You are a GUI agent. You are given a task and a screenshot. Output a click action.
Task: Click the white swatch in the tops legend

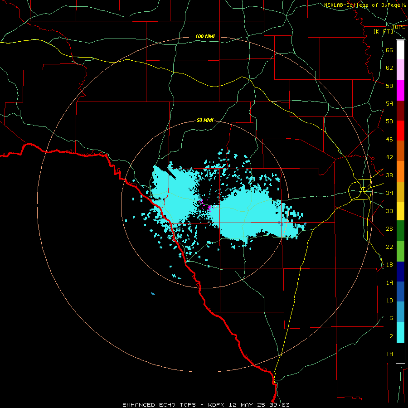point(400,50)
